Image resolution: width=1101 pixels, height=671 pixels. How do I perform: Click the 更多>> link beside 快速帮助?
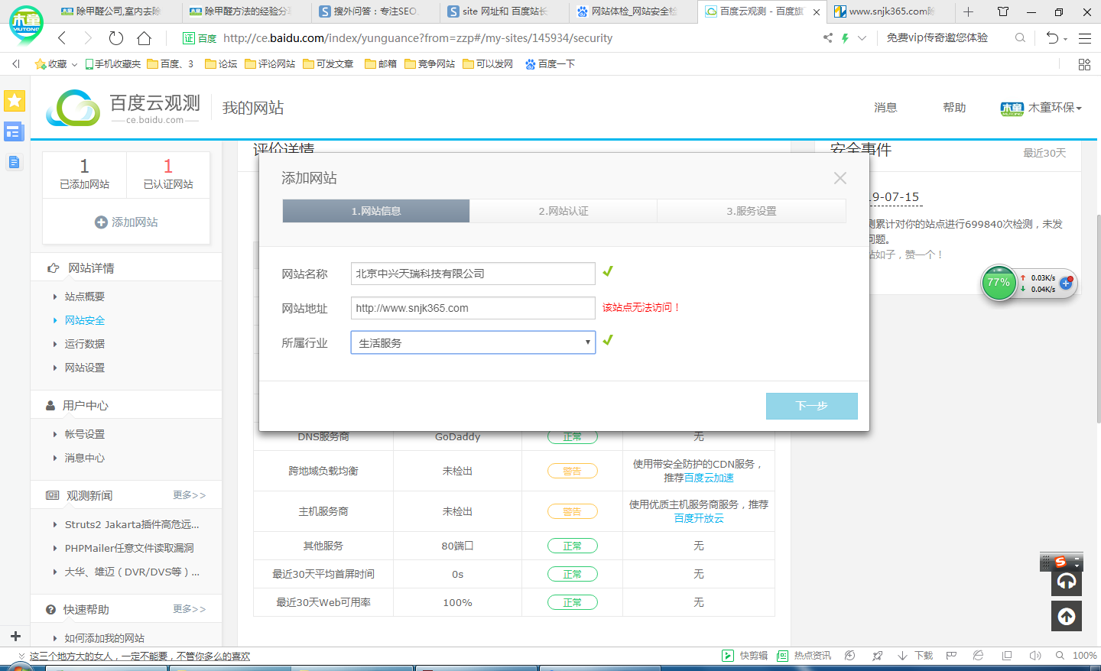pos(189,609)
